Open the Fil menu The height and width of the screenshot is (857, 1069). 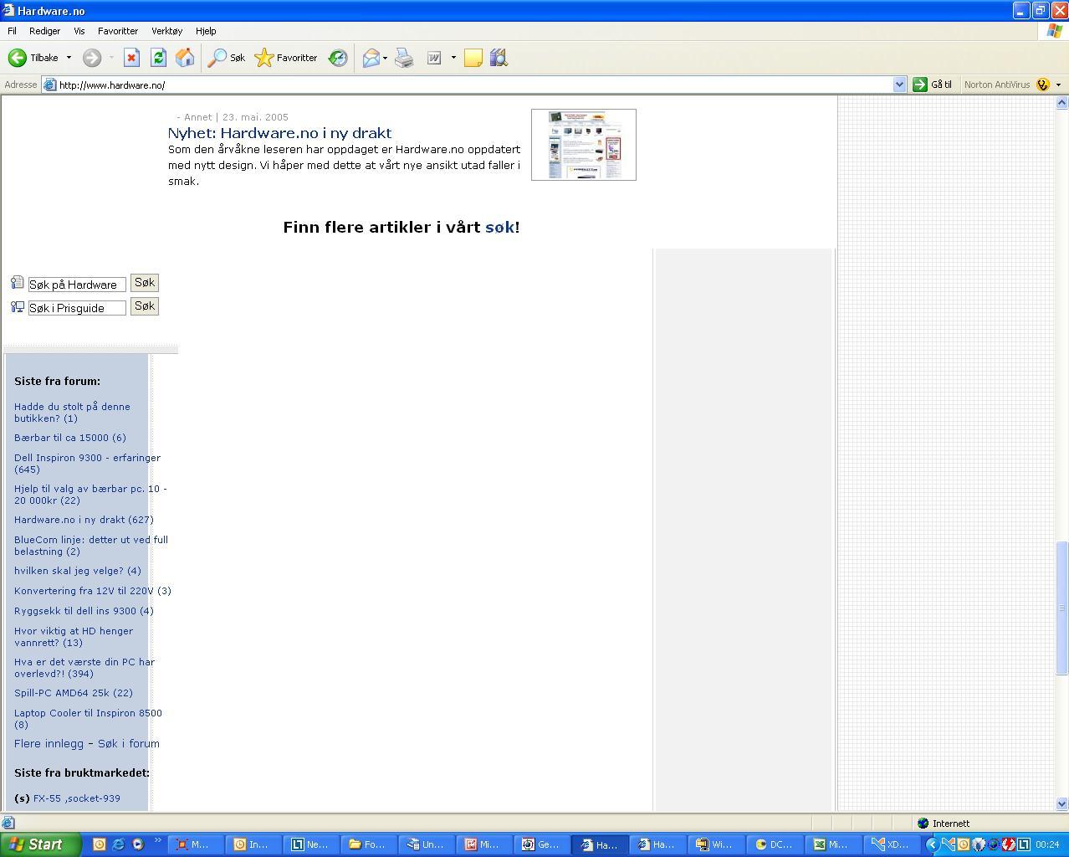(12, 31)
